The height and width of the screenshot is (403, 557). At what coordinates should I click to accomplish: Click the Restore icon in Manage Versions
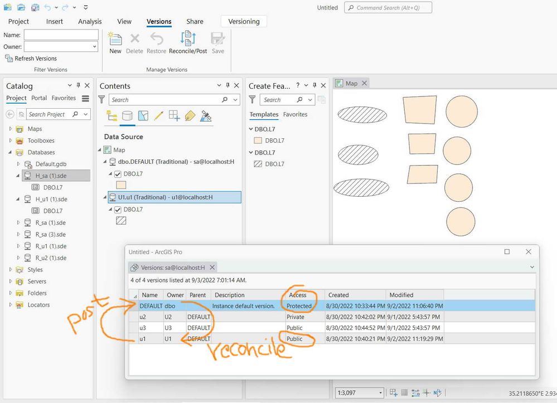(156, 38)
